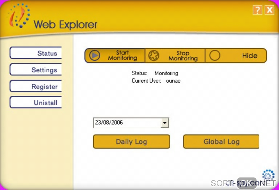The height and width of the screenshot is (190, 279).
Task: Click the Start Monitoring label
Action: tap(123, 55)
